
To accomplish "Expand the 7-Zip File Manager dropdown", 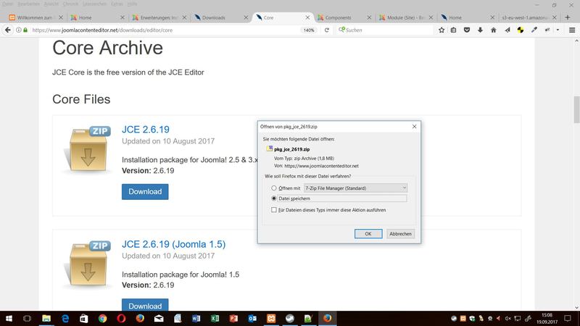I will [x=355, y=188].
